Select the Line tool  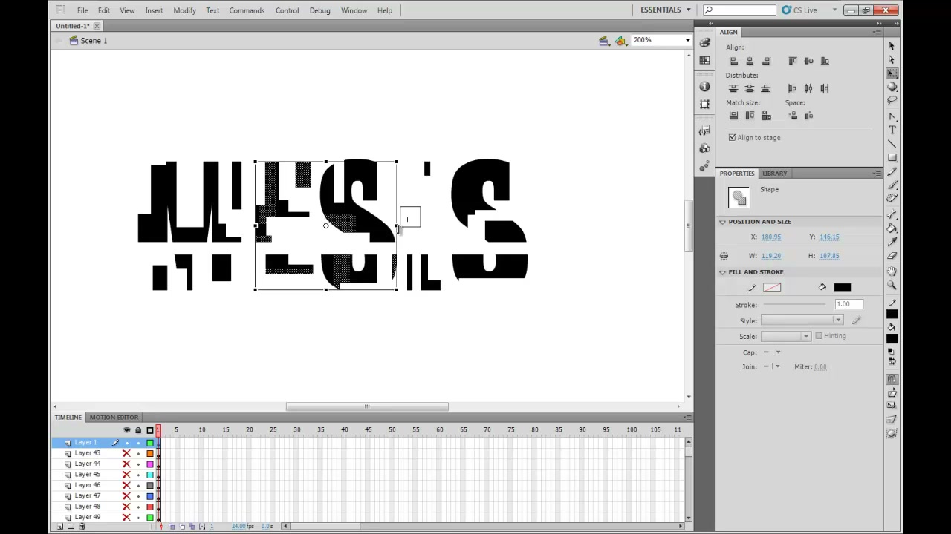pos(892,144)
